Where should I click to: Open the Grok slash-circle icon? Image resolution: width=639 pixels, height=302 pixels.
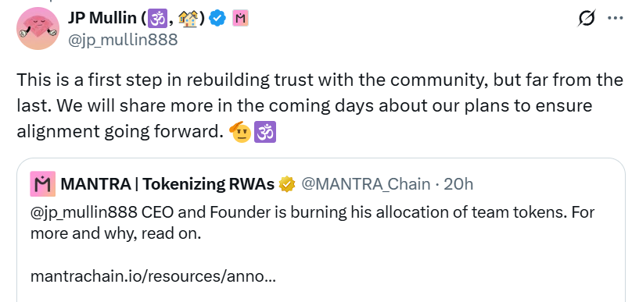[x=587, y=18]
